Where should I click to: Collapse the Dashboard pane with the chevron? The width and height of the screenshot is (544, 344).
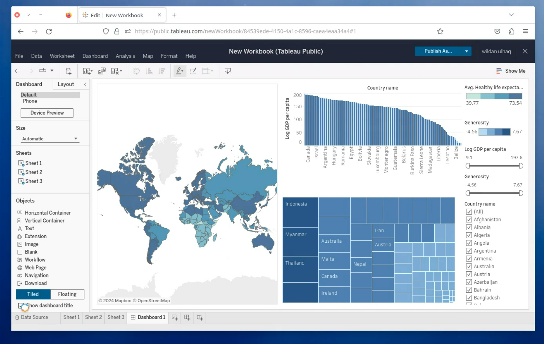click(85, 84)
